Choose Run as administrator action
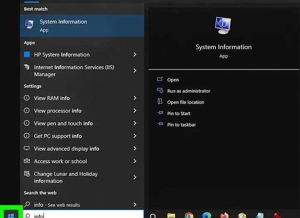The image size is (300, 218). pos(189,91)
